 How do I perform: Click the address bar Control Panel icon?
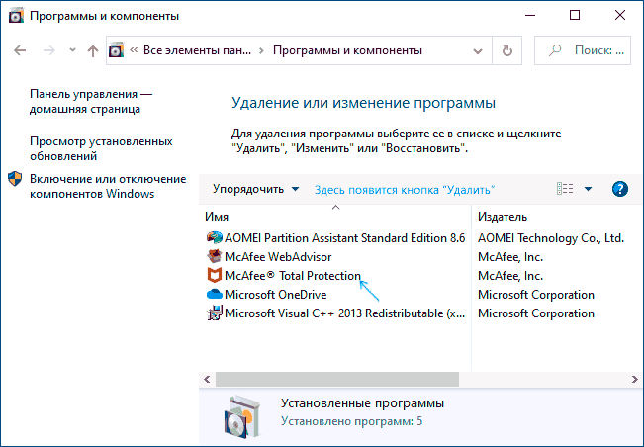tap(116, 50)
